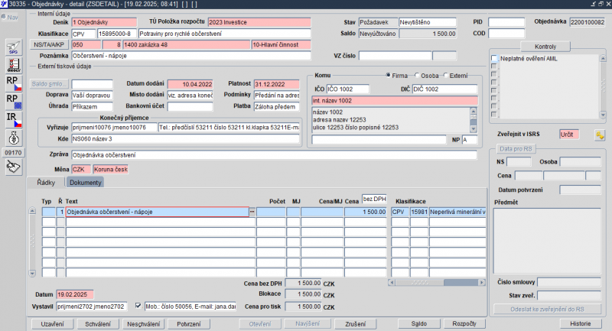Switch to the Dokumenty tab
Screen dimensions: 612x331
click(85, 183)
